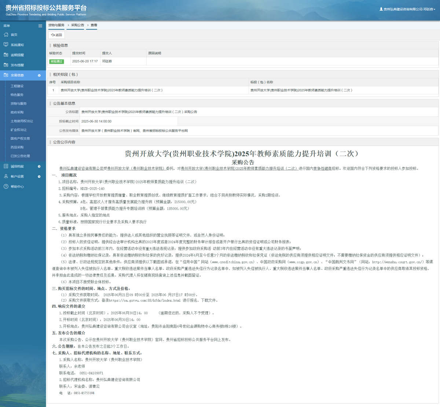Click the 首页 home icon
This screenshot has width=440, height=407.
click(6, 34)
